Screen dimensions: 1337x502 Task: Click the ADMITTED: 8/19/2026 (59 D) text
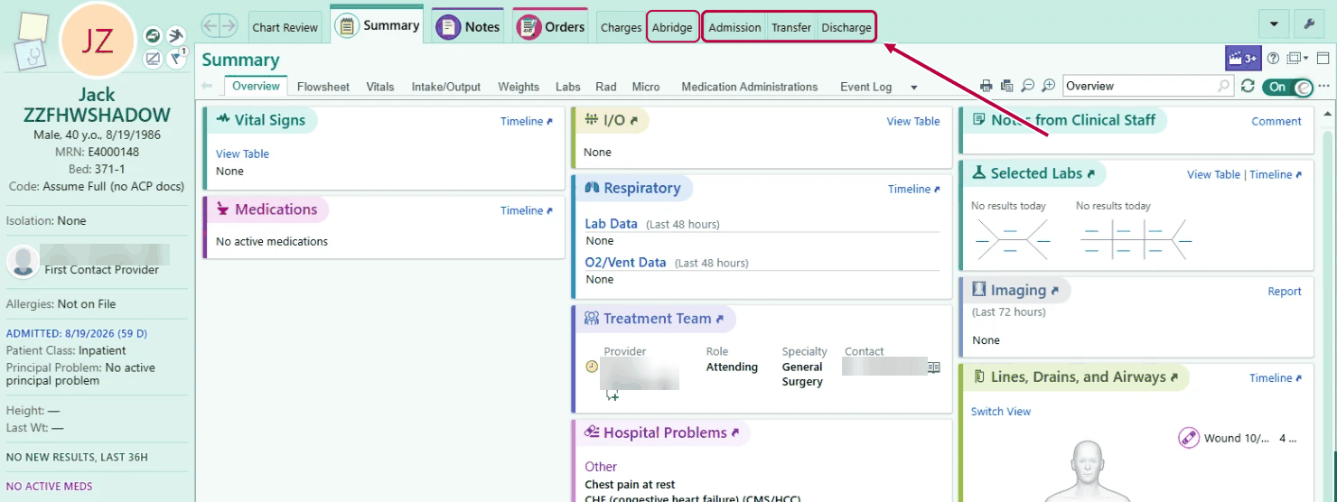click(77, 333)
